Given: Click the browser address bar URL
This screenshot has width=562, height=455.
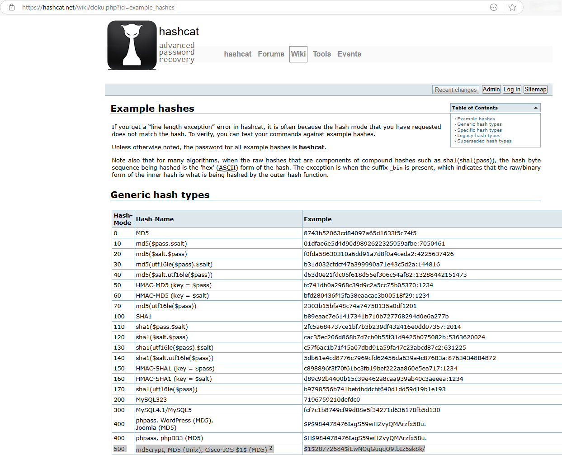Looking at the screenshot, I should pos(98,7).
